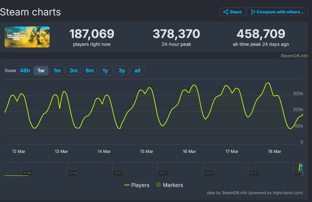The height and width of the screenshot is (202, 312).
Task: Click the 300k axis label
Action: pos(298,93)
